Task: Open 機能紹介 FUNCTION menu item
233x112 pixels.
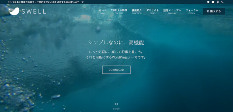Action: (x=137, y=12)
